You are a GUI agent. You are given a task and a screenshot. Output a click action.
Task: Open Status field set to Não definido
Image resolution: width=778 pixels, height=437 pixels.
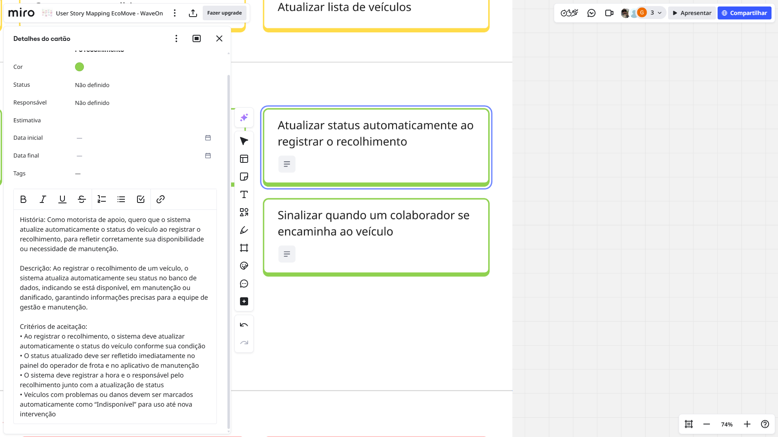click(92, 85)
